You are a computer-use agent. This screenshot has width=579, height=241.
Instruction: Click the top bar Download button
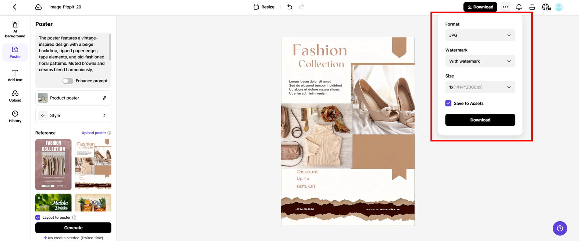point(480,7)
